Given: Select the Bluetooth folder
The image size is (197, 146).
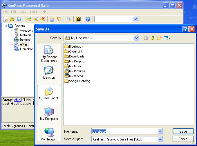Looking at the screenshot, I should click(x=73, y=46).
